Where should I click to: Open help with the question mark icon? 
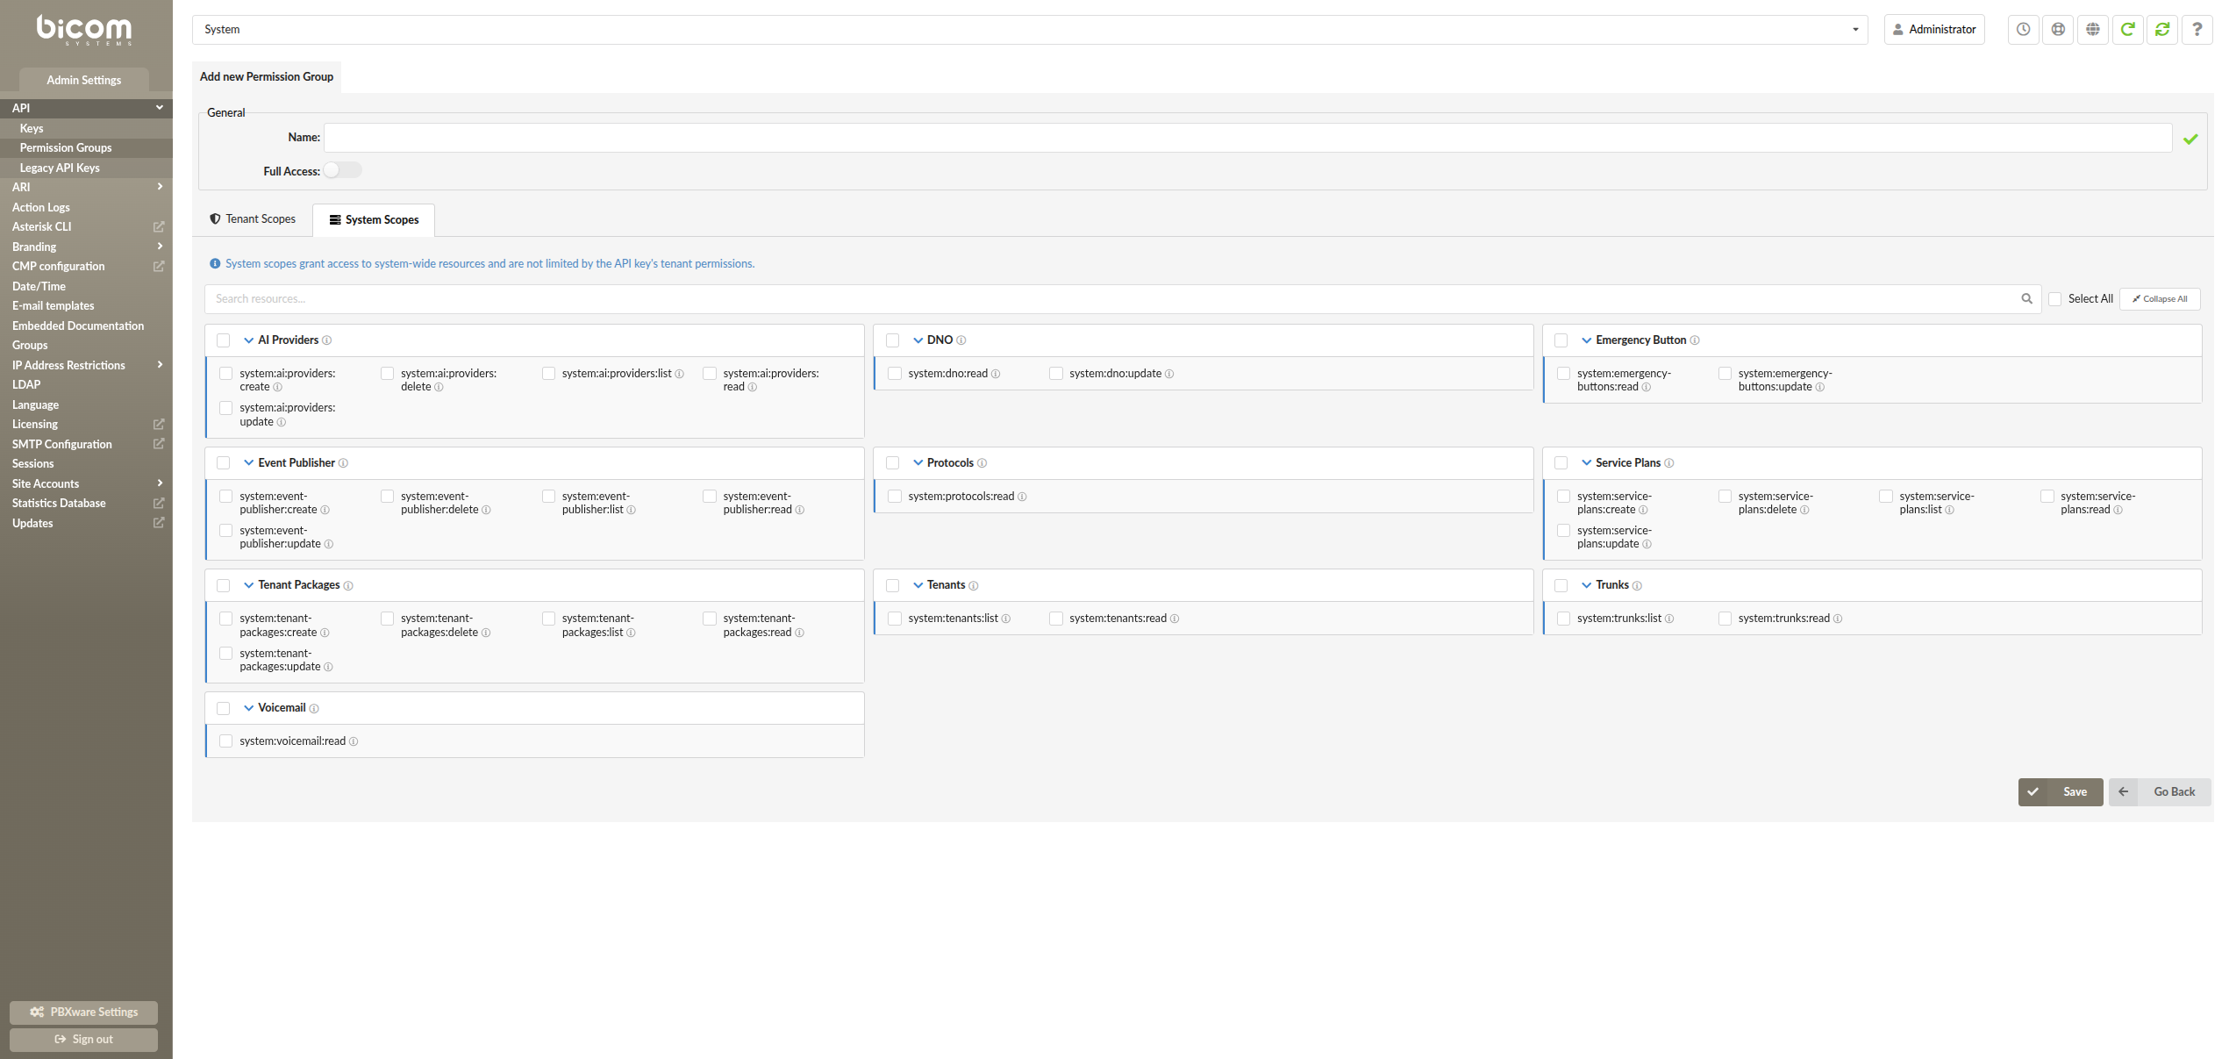[2197, 29]
